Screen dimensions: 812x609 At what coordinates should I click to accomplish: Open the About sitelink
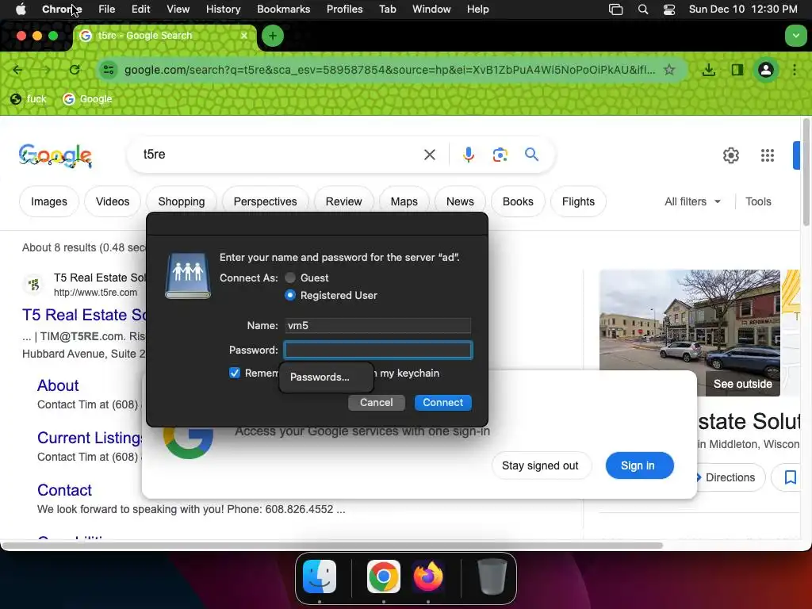(58, 385)
